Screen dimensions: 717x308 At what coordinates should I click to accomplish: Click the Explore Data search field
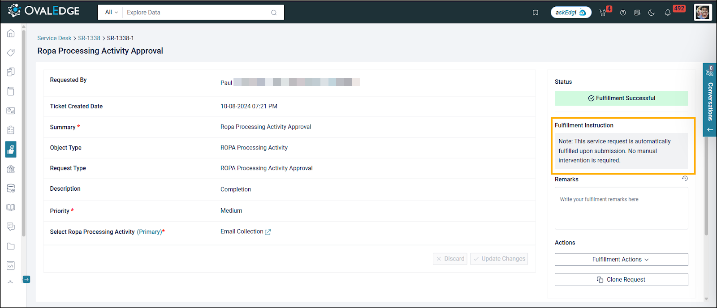coord(197,13)
